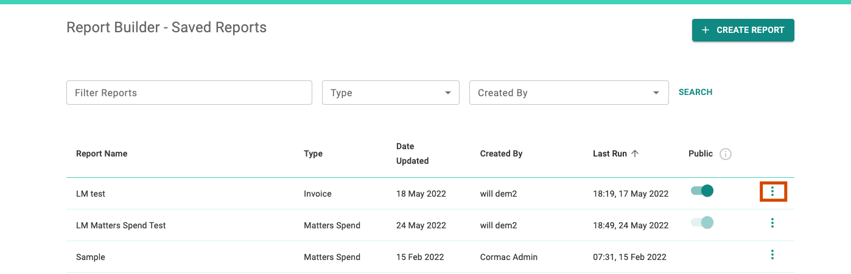Sort by Report Name column header
The image size is (851, 274).
[102, 154]
